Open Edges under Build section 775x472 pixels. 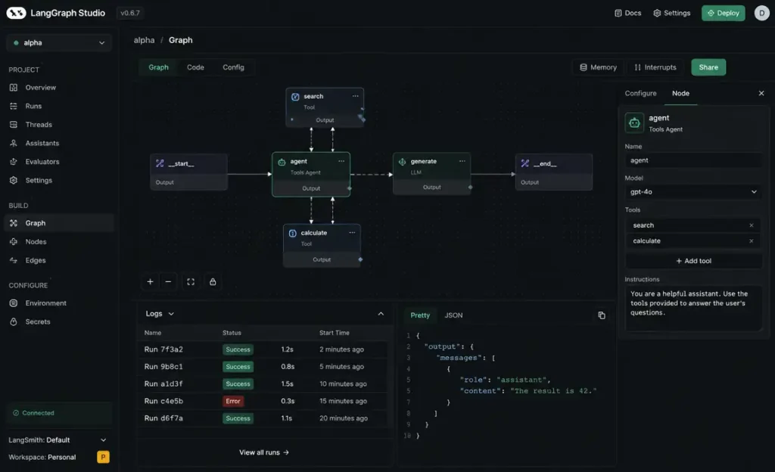[35, 260]
